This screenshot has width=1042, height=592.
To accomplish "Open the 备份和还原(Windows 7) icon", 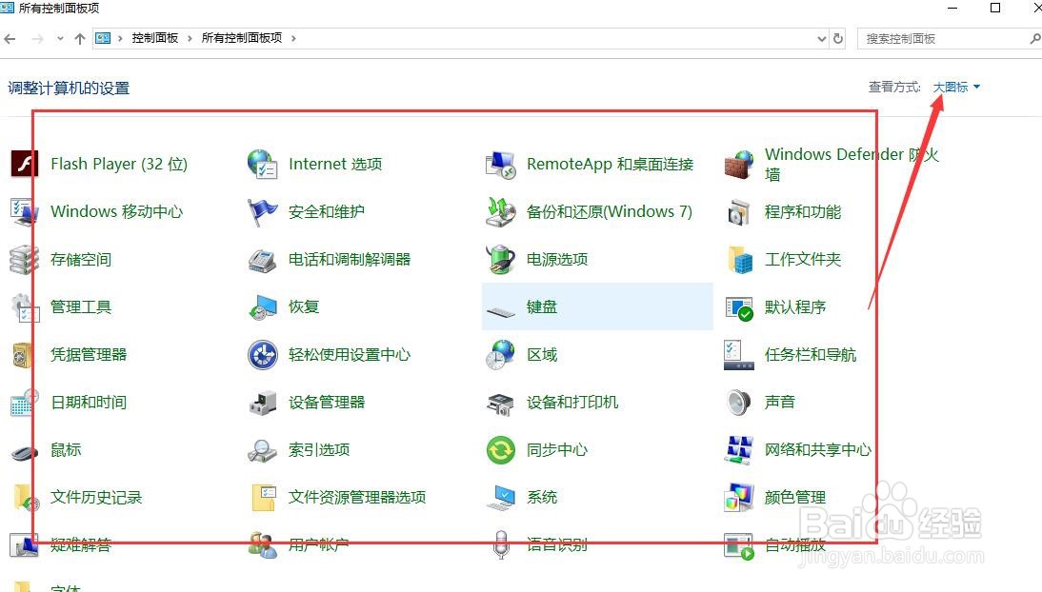I will tap(500, 212).
